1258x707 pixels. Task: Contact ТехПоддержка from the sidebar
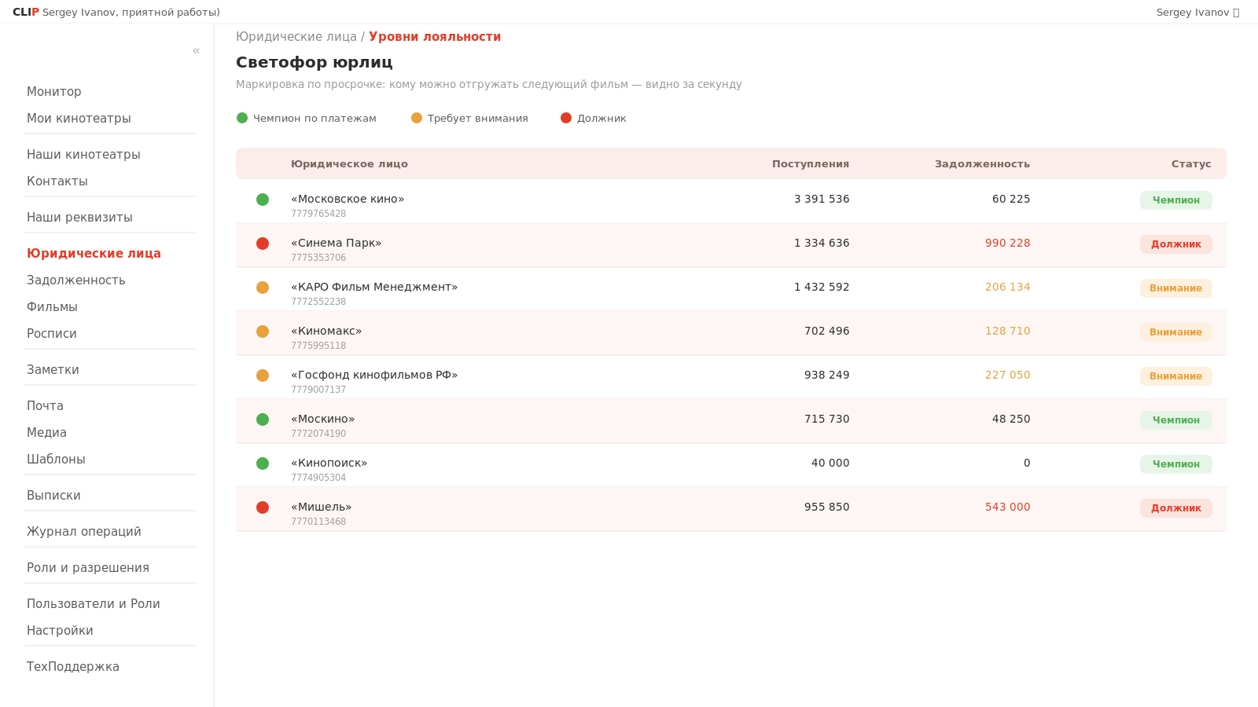click(x=73, y=667)
